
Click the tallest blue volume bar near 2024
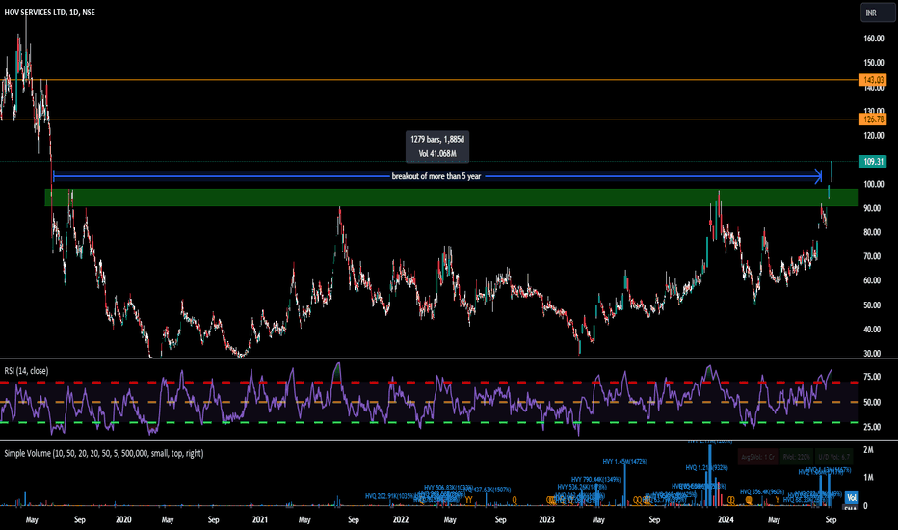710,476
